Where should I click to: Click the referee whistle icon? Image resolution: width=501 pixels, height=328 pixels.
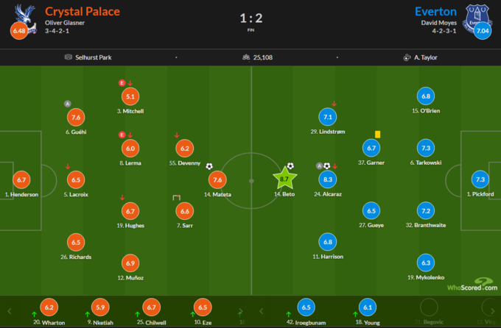click(x=406, y=57)
